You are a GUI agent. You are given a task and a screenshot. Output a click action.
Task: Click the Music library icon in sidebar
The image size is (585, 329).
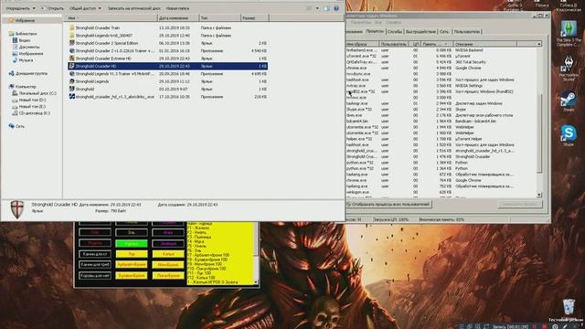point(15,60)
